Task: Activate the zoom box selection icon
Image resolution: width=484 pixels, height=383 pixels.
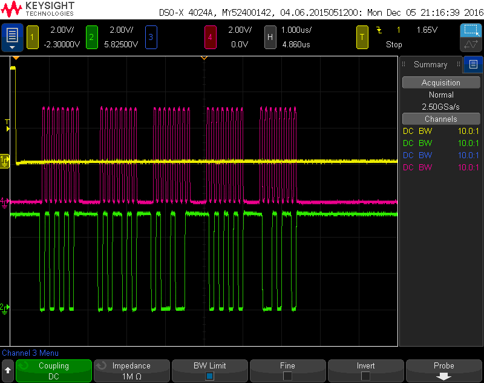Action: 470,30
